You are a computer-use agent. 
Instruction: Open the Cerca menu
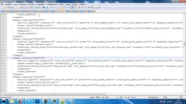(15, 5)
